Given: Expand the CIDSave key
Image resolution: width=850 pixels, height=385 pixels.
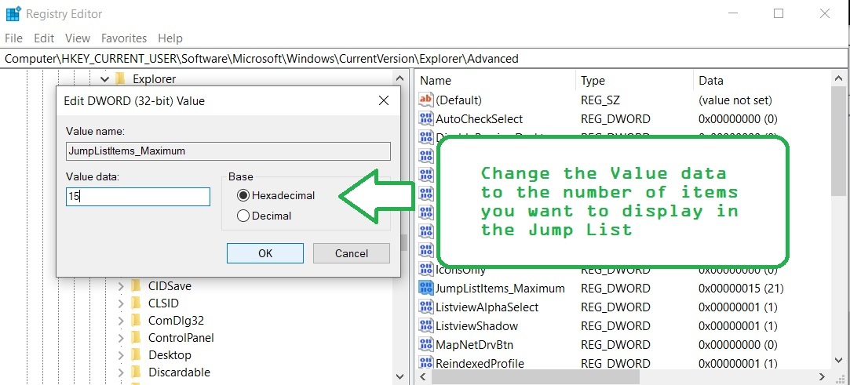Looking at the screenshot, I should [x=121, y=286].
